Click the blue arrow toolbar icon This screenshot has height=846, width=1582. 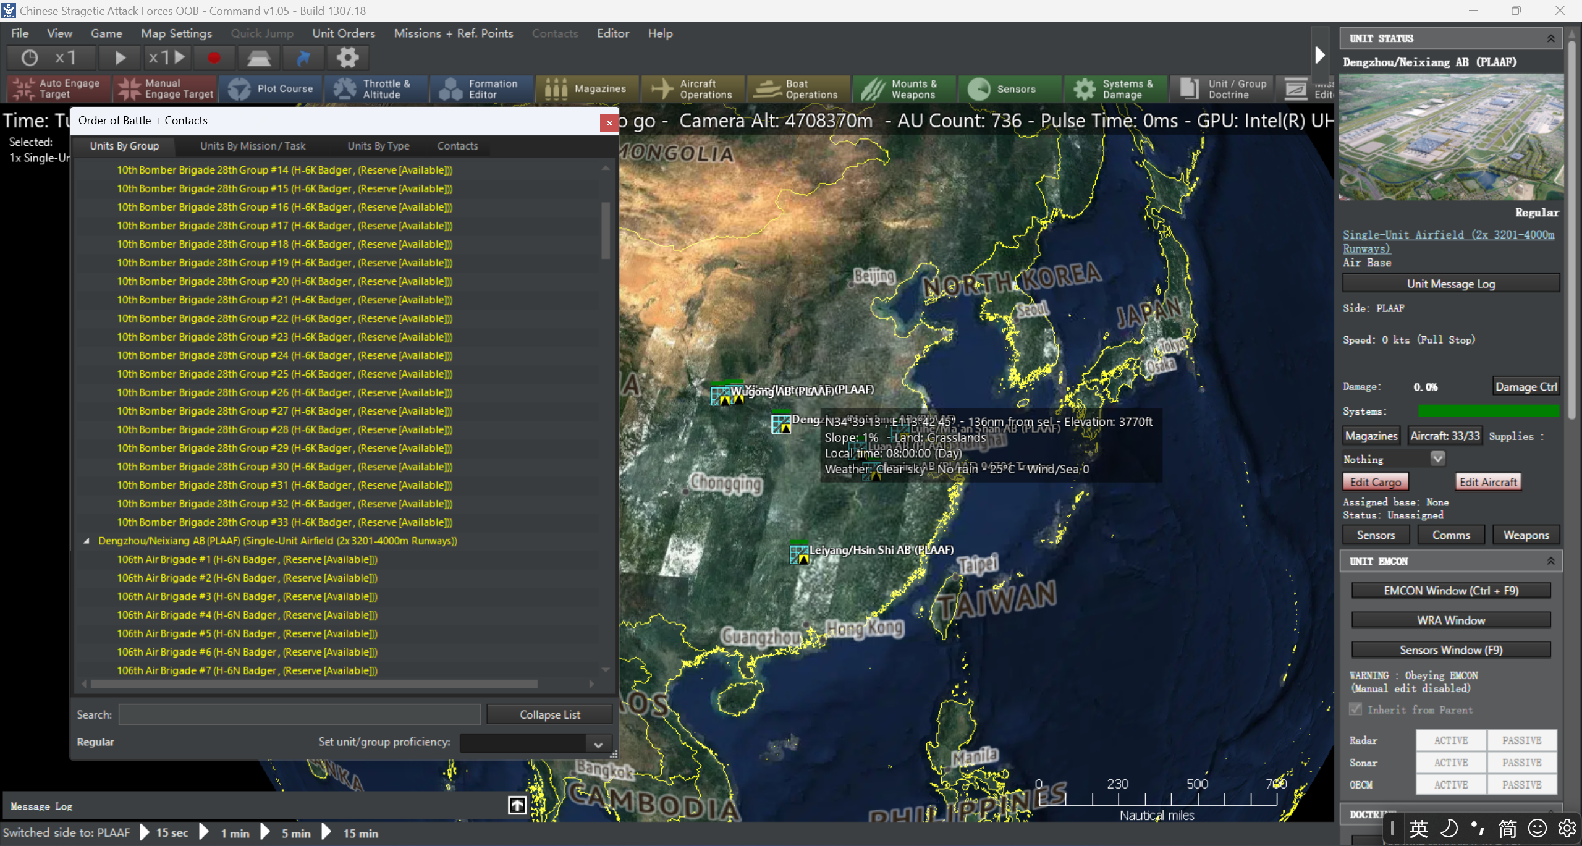(303, 57)
